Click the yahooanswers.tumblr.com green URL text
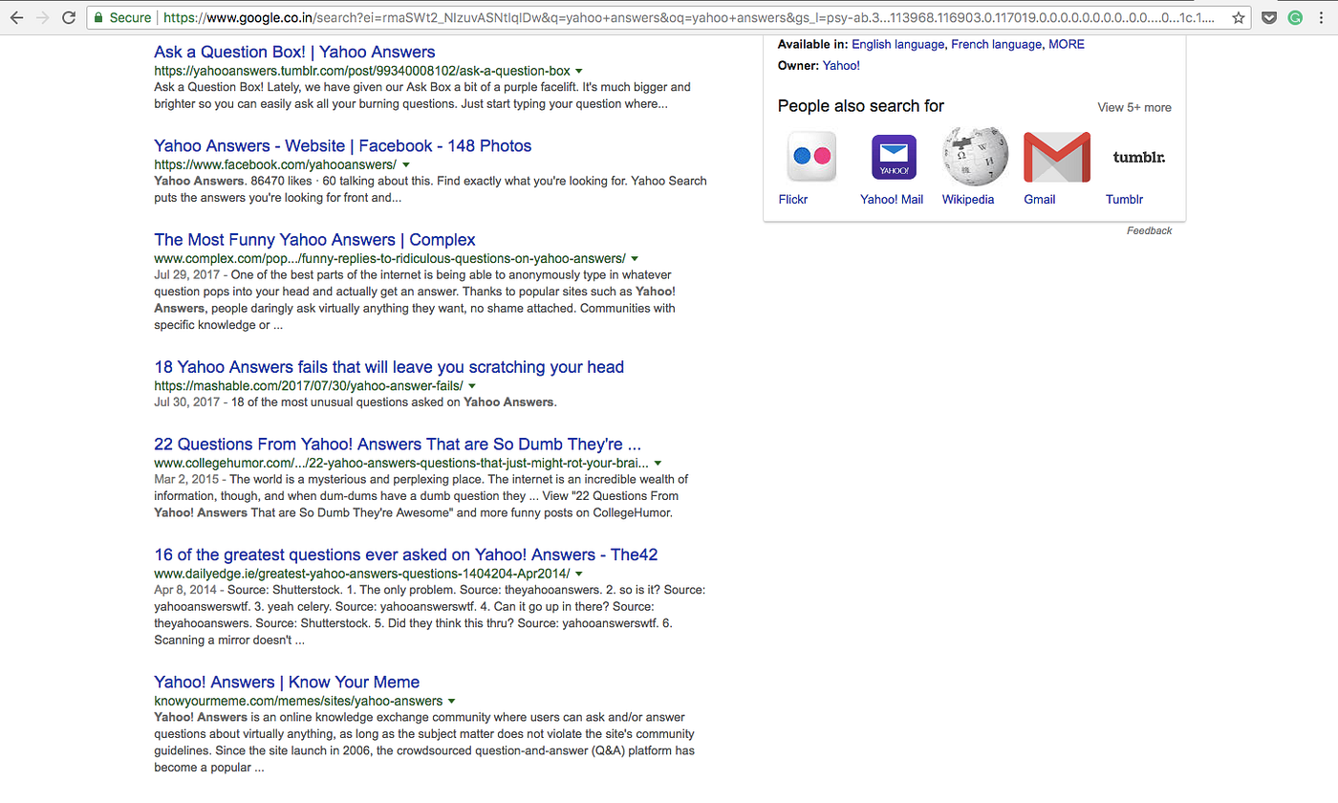Viewport: 1338px width, 803px height. click(x=362, y=71)
